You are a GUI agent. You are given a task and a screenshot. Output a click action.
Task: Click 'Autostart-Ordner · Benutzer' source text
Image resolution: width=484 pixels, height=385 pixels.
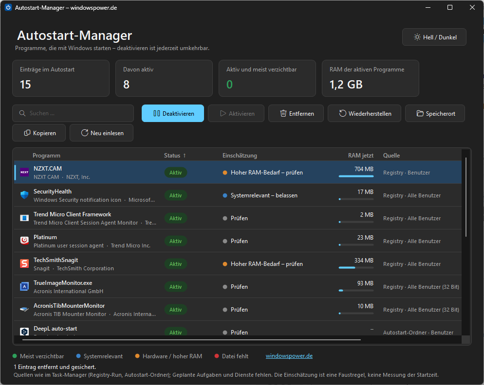[x=418, y=332]
